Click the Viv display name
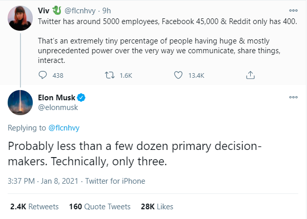Image resolution: width=307 pixels, height=219 pixels. click(45, 10)
